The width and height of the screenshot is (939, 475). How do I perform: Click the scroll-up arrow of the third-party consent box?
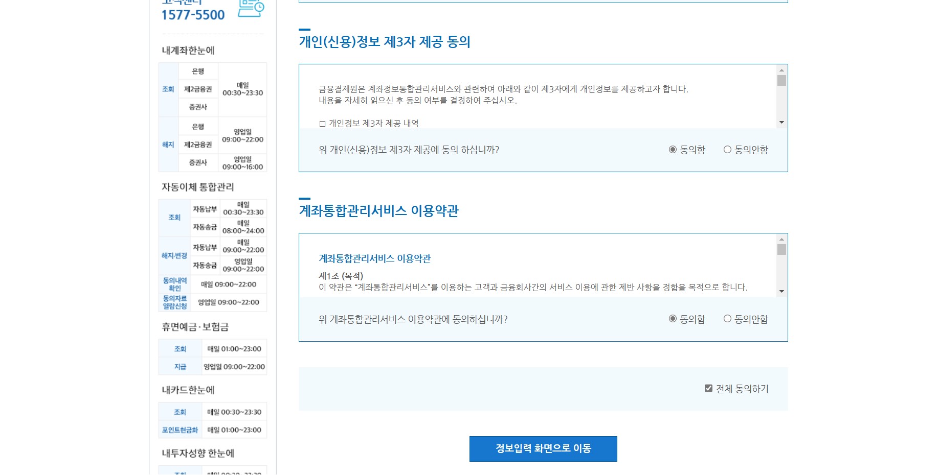pos(781,70)
